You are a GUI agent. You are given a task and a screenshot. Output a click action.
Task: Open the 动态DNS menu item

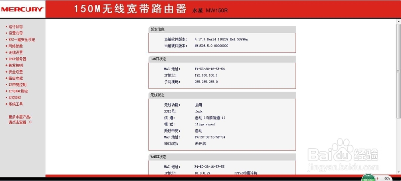[15, 98]
